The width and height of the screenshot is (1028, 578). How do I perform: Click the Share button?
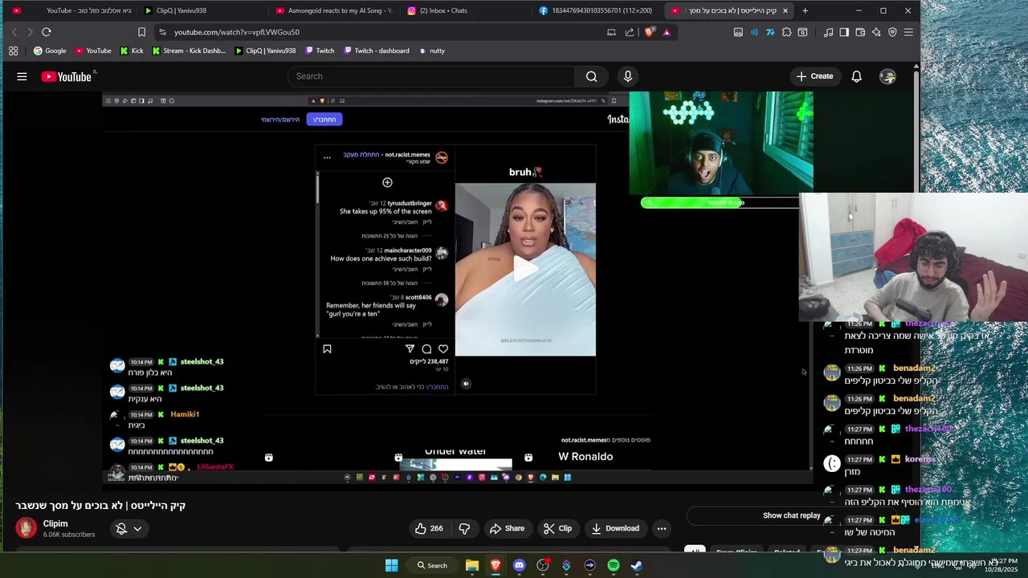[507, 528]
